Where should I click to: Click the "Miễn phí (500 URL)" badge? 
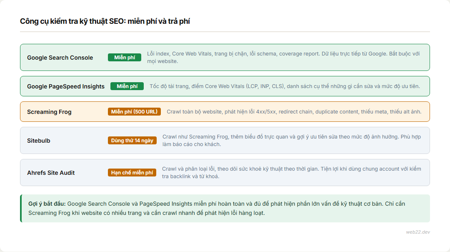click(134, 112)
